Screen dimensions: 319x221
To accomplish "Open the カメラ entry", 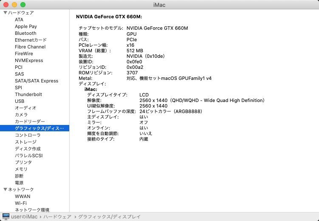I will pos(21,115).
